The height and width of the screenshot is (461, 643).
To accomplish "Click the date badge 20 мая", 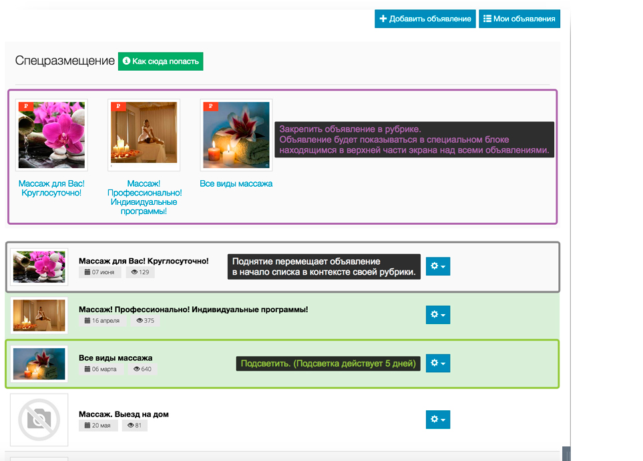I will point(97,426).
